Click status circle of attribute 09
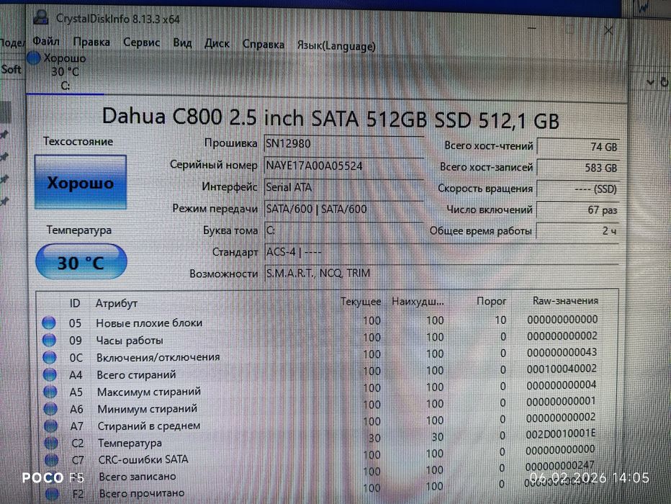Screen dimensions: 671x504 [49, 340]
